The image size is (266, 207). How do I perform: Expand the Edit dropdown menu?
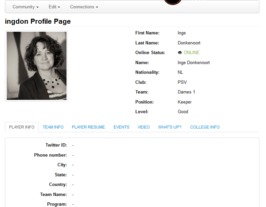pos(54,7)
